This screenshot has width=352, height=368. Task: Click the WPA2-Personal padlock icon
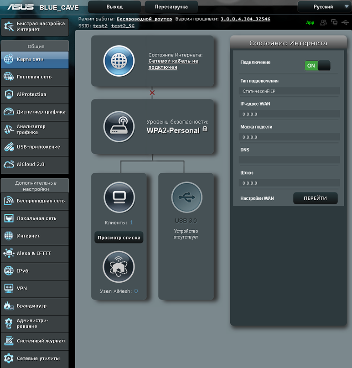point(205,129)
